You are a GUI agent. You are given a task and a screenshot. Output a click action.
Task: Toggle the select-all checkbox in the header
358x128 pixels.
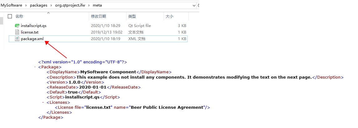click(10, 16)
